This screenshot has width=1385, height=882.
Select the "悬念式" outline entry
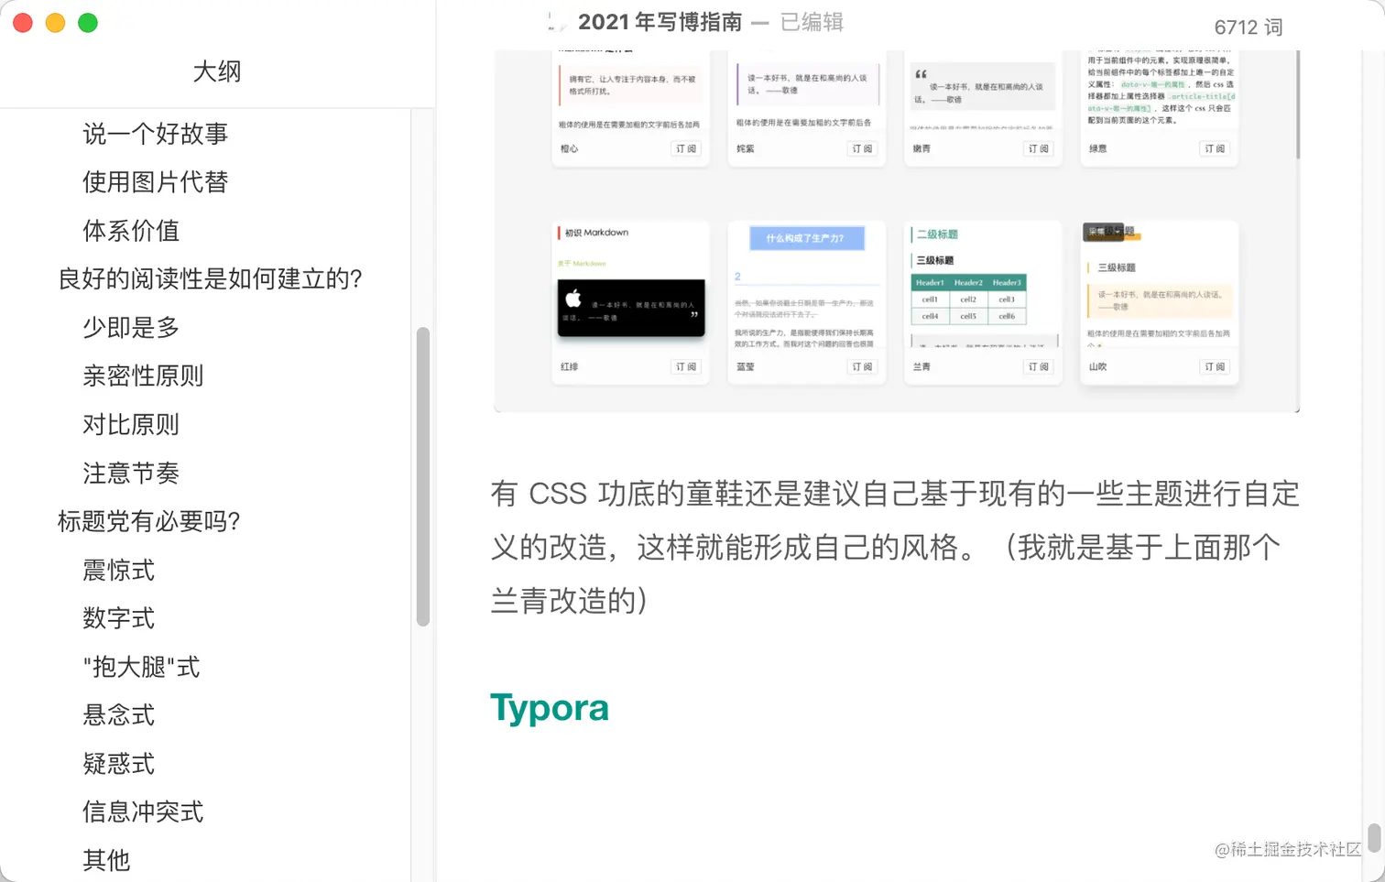click(119, 715)
